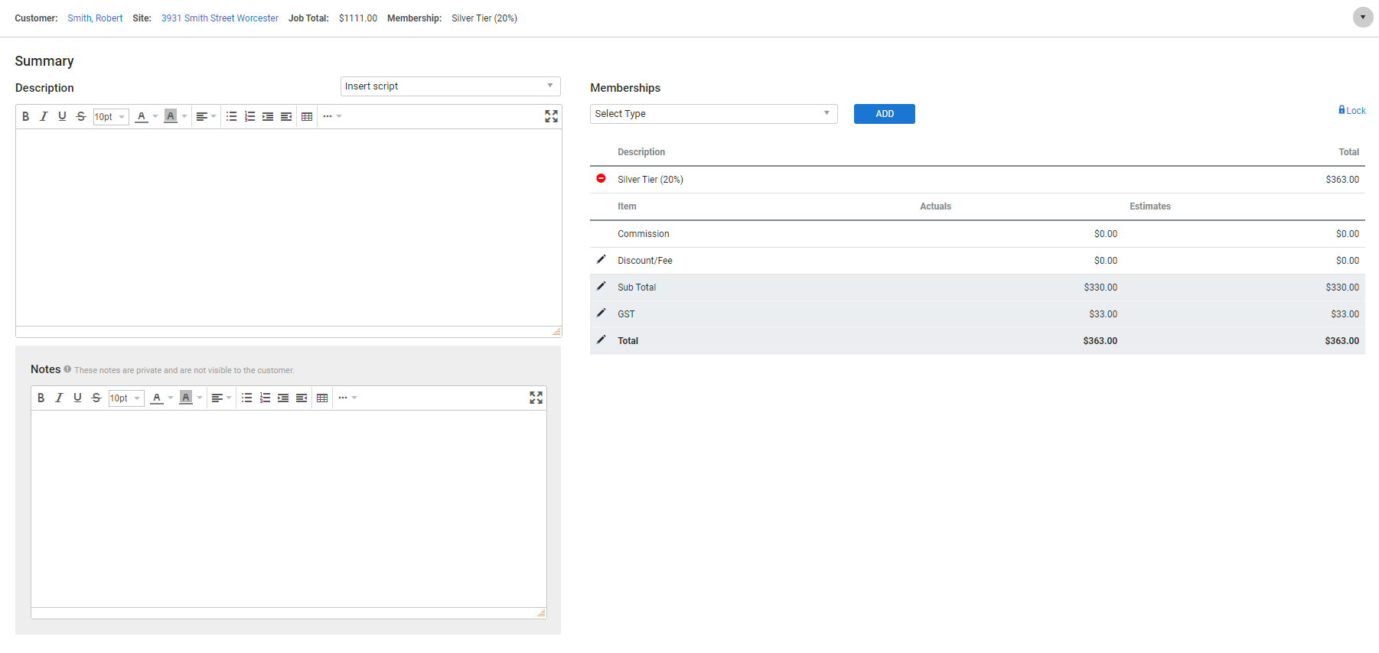Open the Insert script dropdown
This screenshot has height=653, width=1379.
[450, 86]
